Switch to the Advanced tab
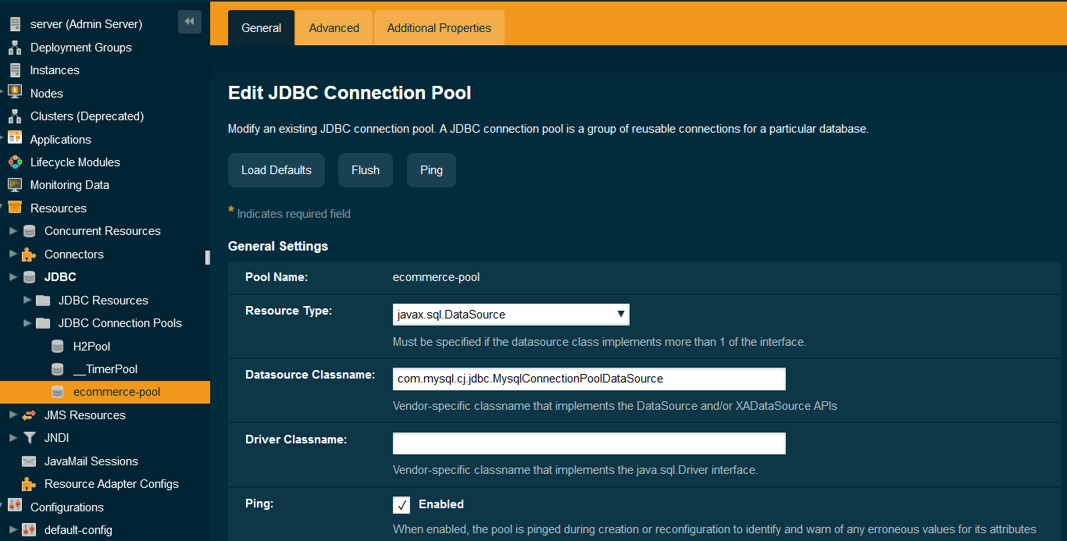 pos(334,27)
